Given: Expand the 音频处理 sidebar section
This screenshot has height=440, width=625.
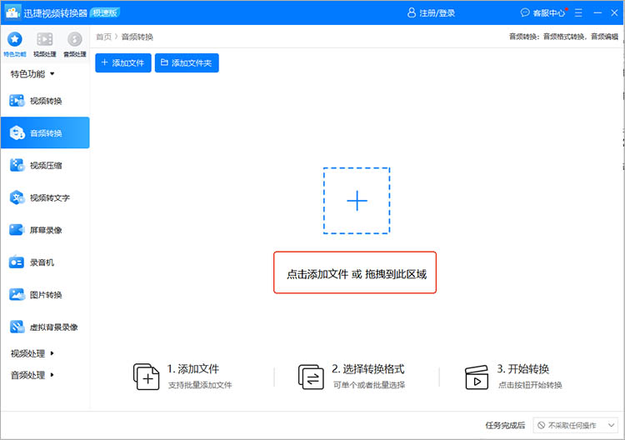Looking at the screenshot, I should pos(32,375).
